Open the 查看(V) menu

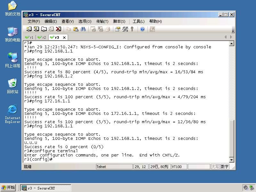[x=68, y=21]
